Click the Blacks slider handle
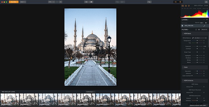209x107 pixels. (x=197, y=62)
